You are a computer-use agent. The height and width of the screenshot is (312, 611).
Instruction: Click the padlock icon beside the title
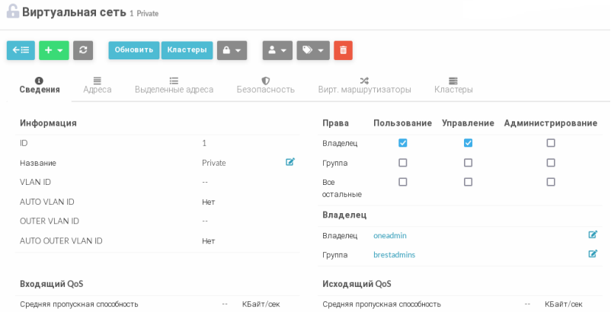12,12
